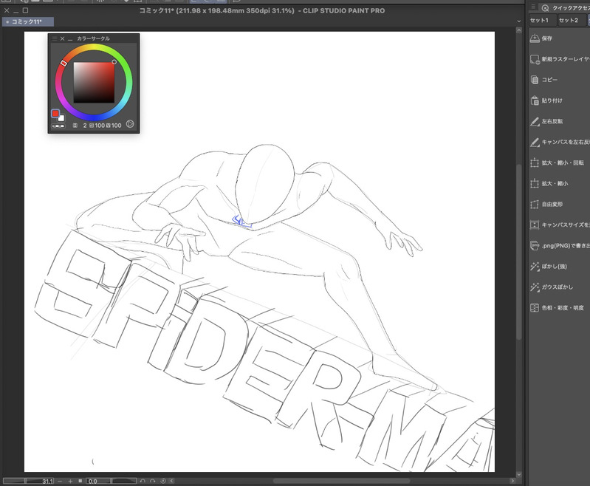Screen dimensions: 590x486
Task: Zoom out with the minus button in status bar
Action: pos(60,481)
